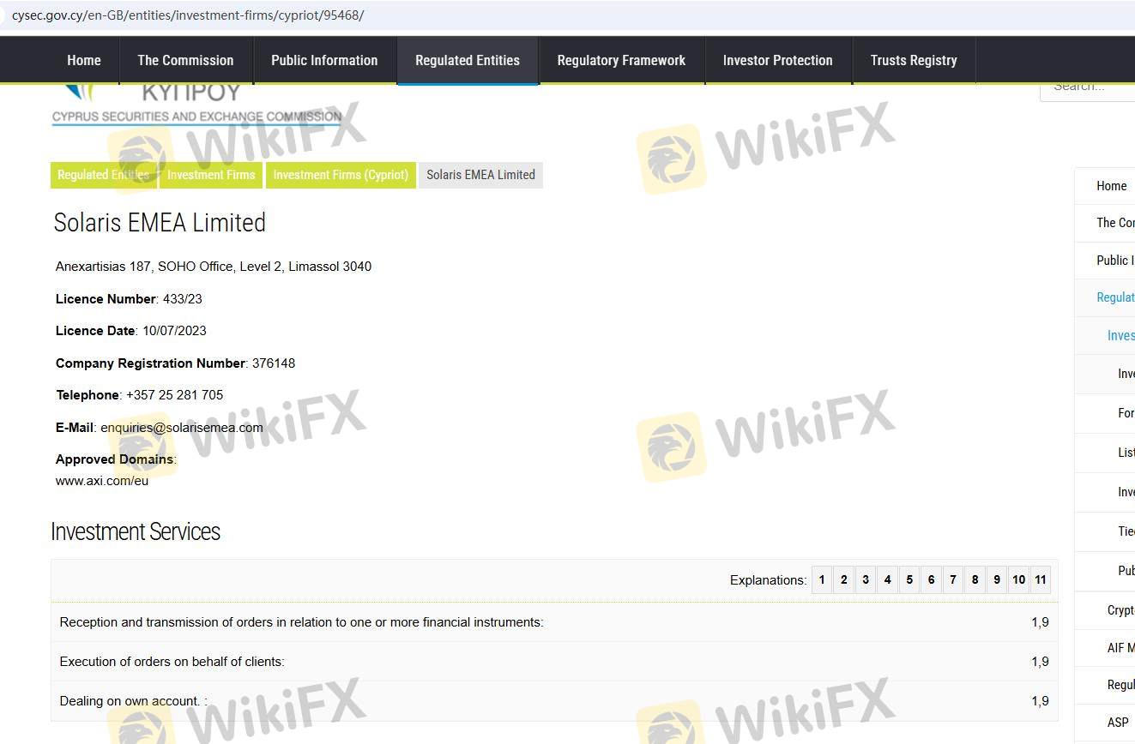Go to Regulatory Framework menu

point(621,60)
